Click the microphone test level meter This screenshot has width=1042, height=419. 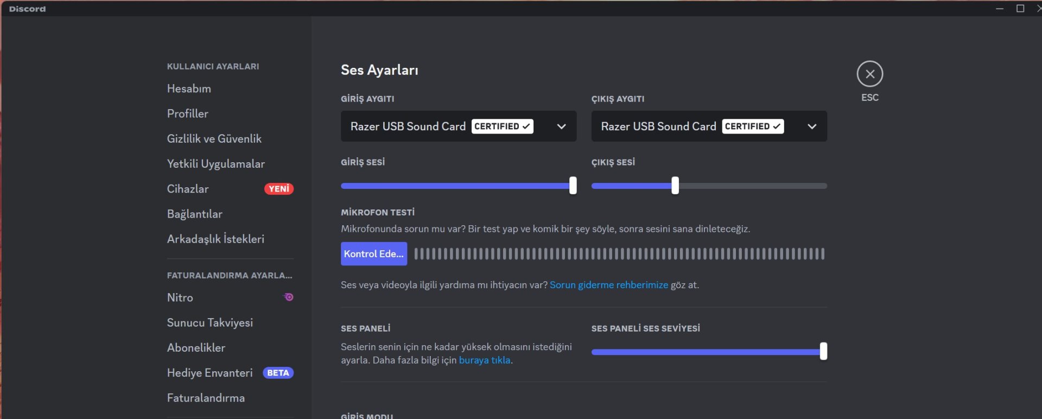point(619,253)
